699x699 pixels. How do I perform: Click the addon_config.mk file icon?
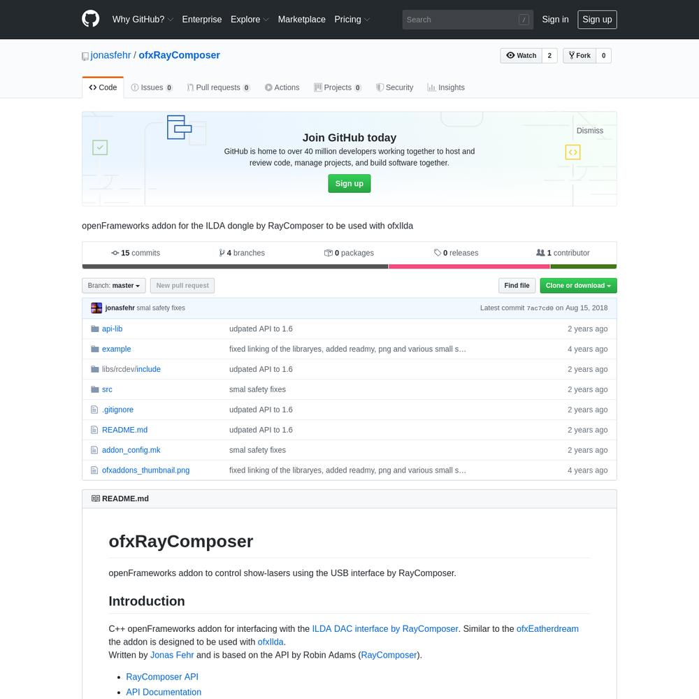click(x=94, y=449)
